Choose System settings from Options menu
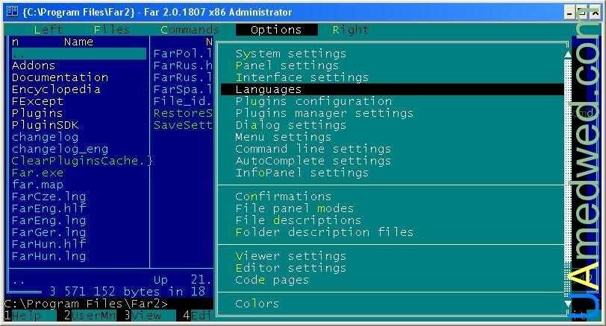The height and width of the screenshot is (326, 606). (291, 54)
